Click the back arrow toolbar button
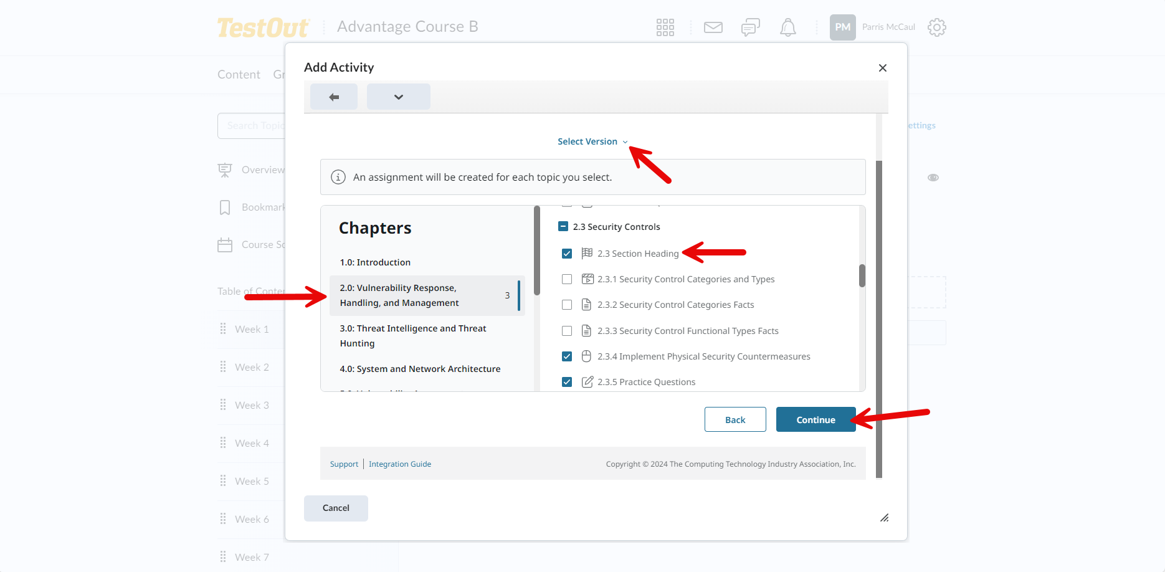This screenshot has width=1165, height=572. pyautogui.click(x=334, y=97)
